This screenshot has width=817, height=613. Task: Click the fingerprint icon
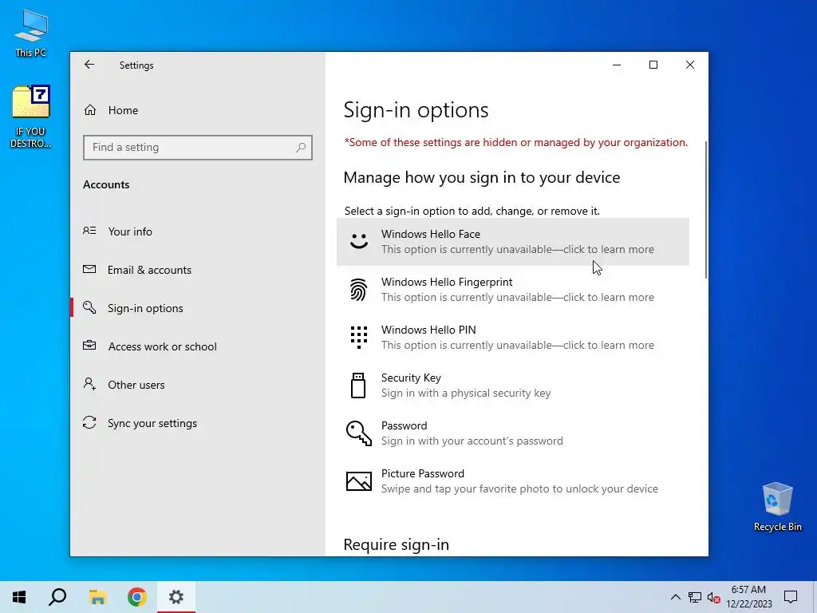coord(358,290)
